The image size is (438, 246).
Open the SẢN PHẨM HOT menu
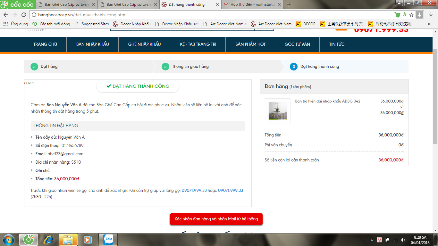point(250,44)
